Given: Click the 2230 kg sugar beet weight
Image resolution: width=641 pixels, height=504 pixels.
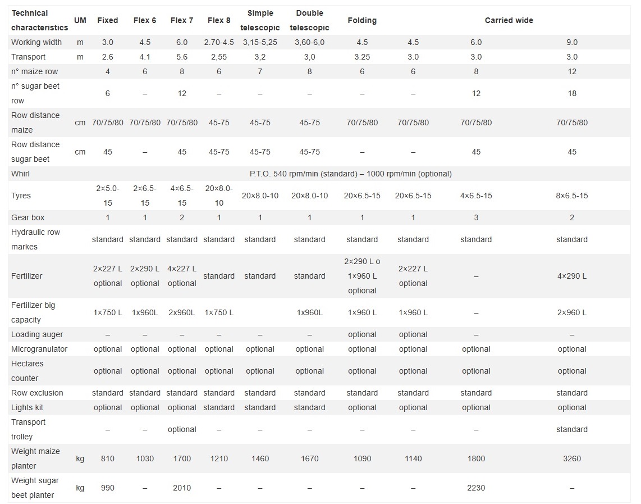Looking at the screenshot, I should pyautogui.click(x=476, y=488).
